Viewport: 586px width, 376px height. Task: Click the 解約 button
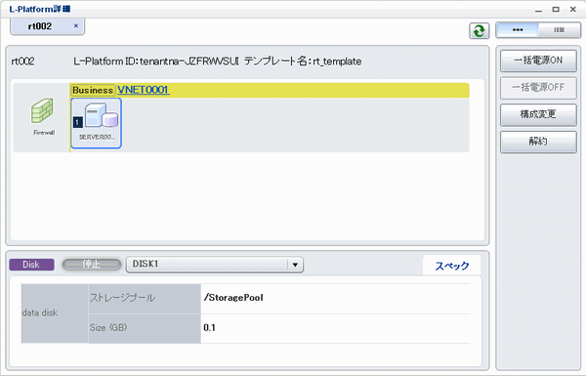538,142
